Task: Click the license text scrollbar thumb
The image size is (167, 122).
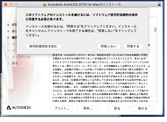Action: coord(155,29)
